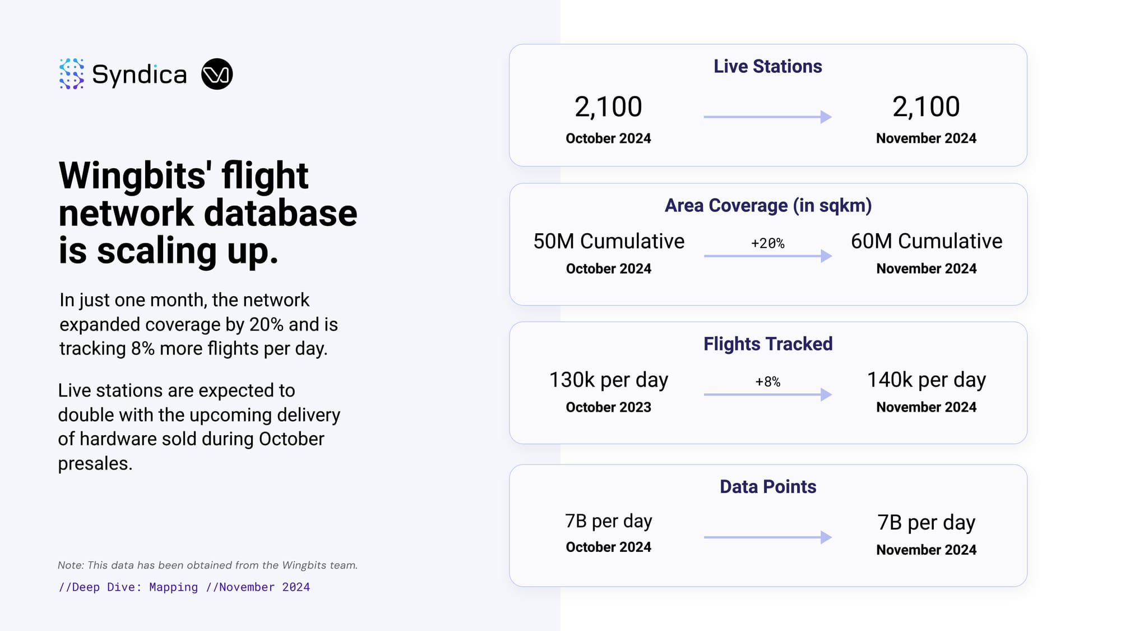Click the main headline about Wingbits' flight network
The image size is (1121, 631).
pos(207,213)
